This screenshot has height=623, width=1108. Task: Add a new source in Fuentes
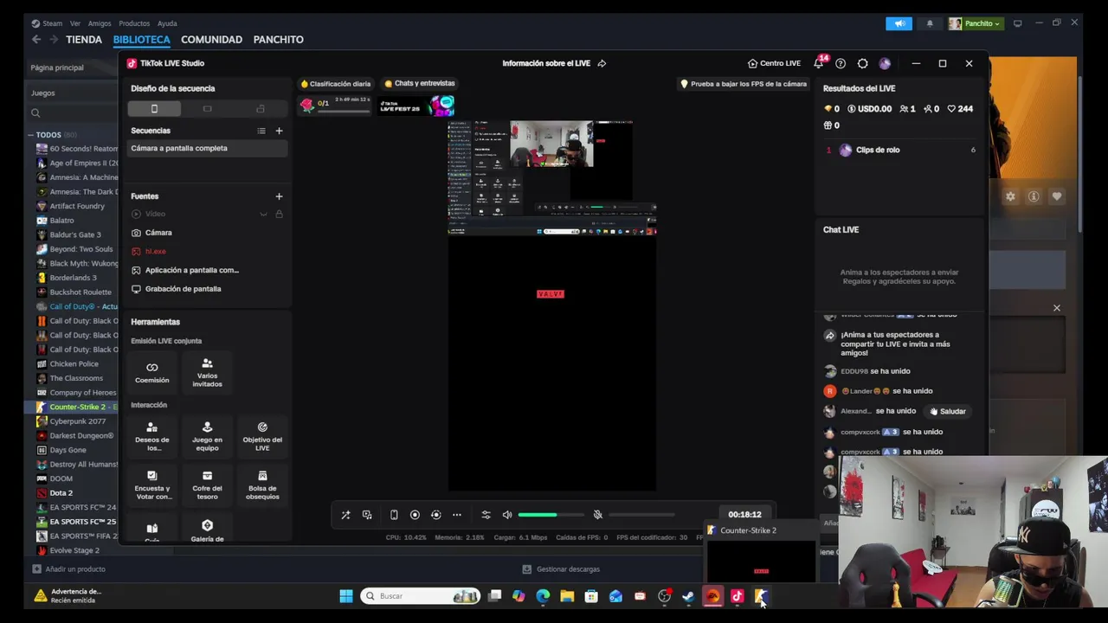[x=279, y=196]
